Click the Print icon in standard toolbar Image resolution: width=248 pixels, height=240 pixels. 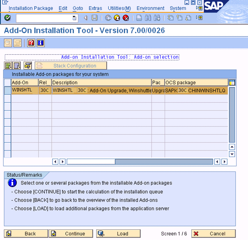pyautogui.click(x=139, y=18)
